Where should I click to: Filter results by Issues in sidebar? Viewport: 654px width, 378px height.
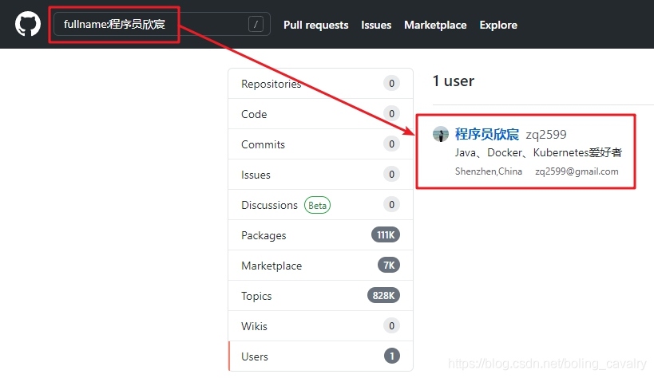[320, 175]
